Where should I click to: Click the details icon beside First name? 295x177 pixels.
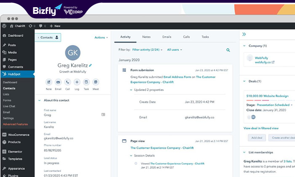(x=103, y=114)
